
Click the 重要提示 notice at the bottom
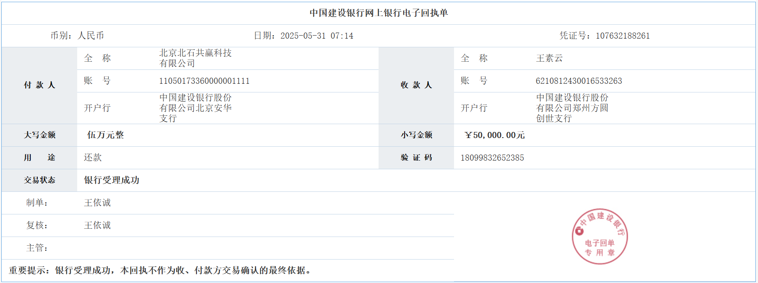(160, 270)
